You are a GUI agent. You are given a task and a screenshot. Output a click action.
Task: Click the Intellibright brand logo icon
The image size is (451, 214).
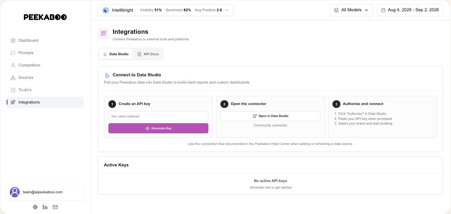click(106, 10)
